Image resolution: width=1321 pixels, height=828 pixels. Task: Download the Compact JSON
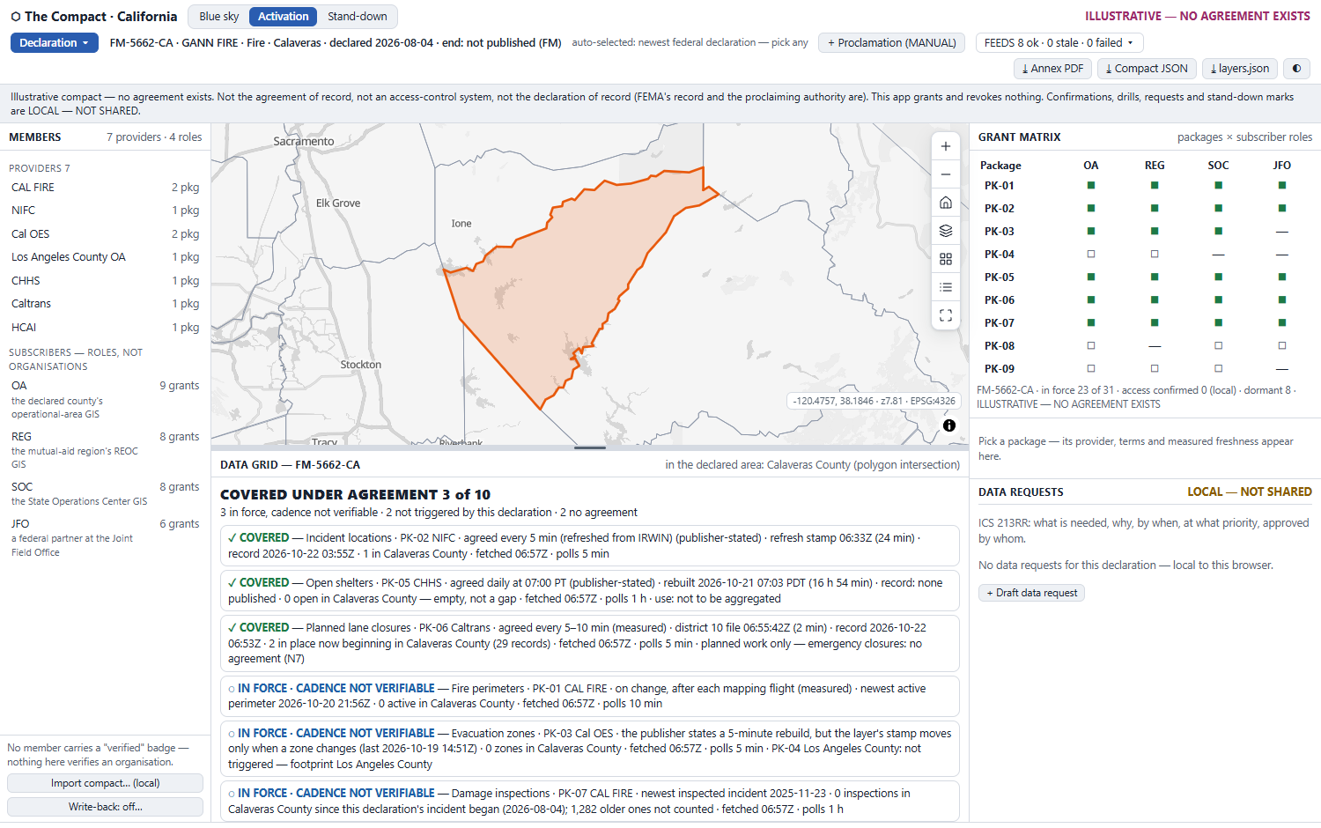[x=1147, y=69]
